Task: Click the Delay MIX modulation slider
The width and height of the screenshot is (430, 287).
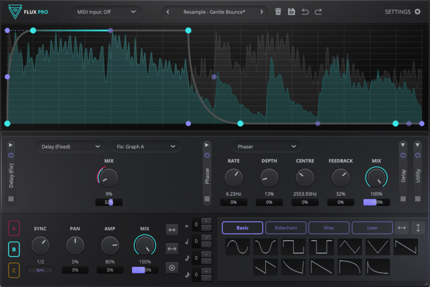Action: point(109,202)
